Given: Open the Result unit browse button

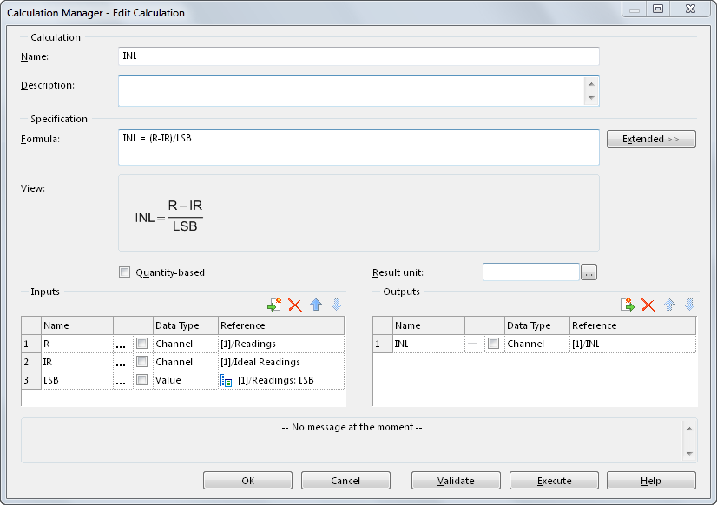Looking at the screenshot, I should point(589,272).
